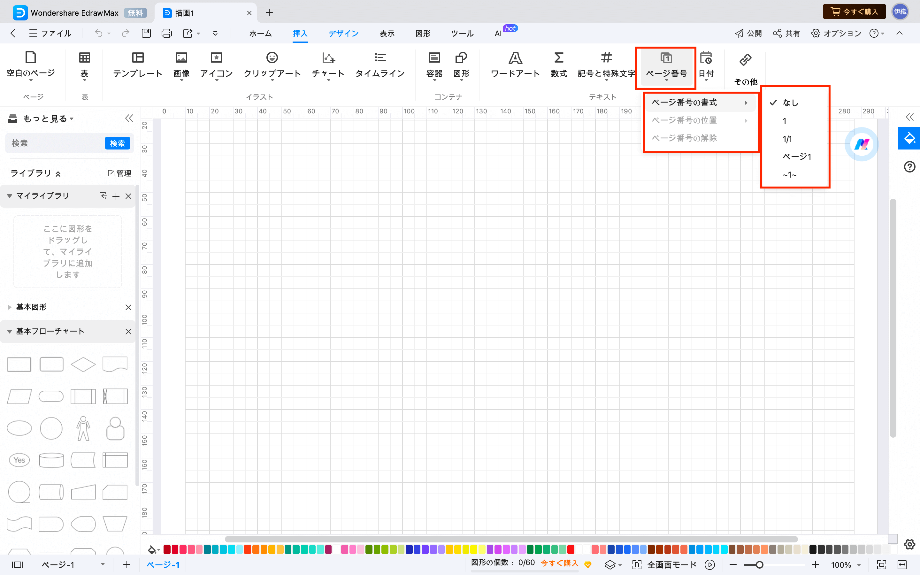Insert a チャート chart
The height and width of the screenshot is (575, 920).
(x=328, y=65)
